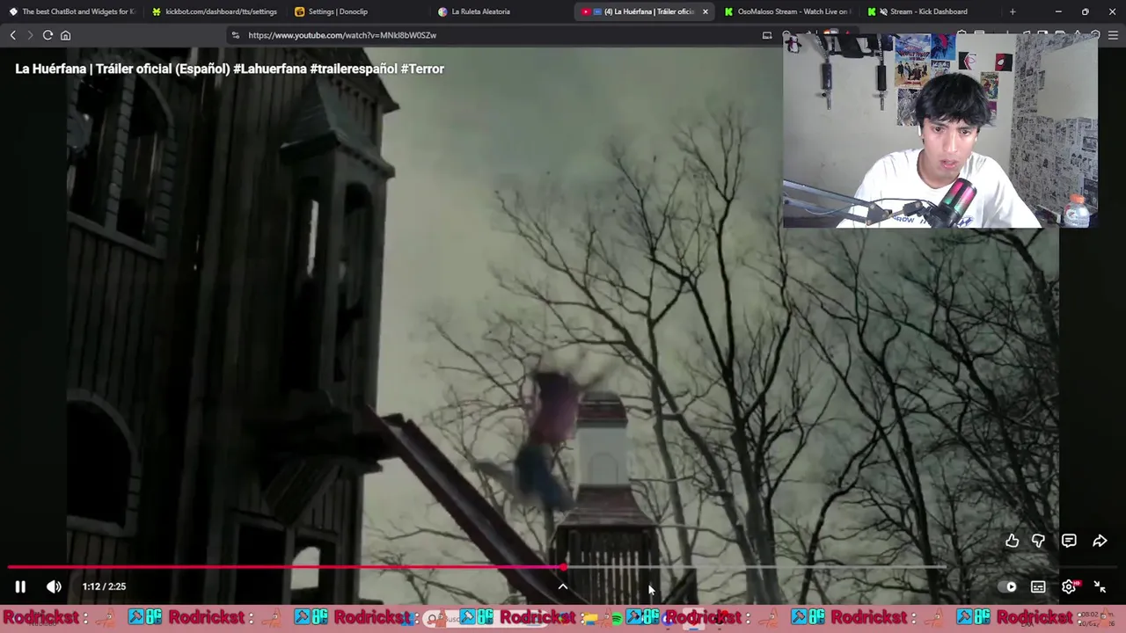Switch to Stream - Kick Dashboard tab
This screenshot has width=1126, height=633.
931,11
